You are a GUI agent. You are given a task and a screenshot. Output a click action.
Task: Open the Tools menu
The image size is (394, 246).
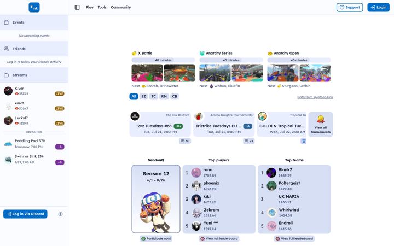coord(102,7)
